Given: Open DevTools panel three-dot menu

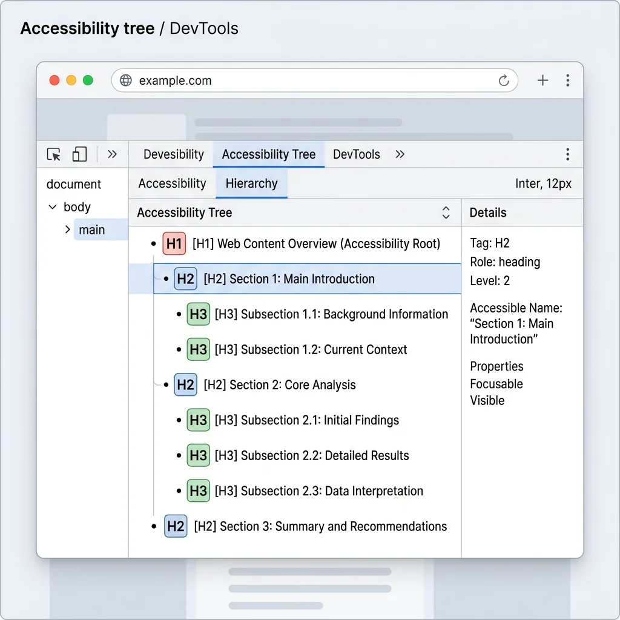Looking at the screenshot, I should (567, 154).
